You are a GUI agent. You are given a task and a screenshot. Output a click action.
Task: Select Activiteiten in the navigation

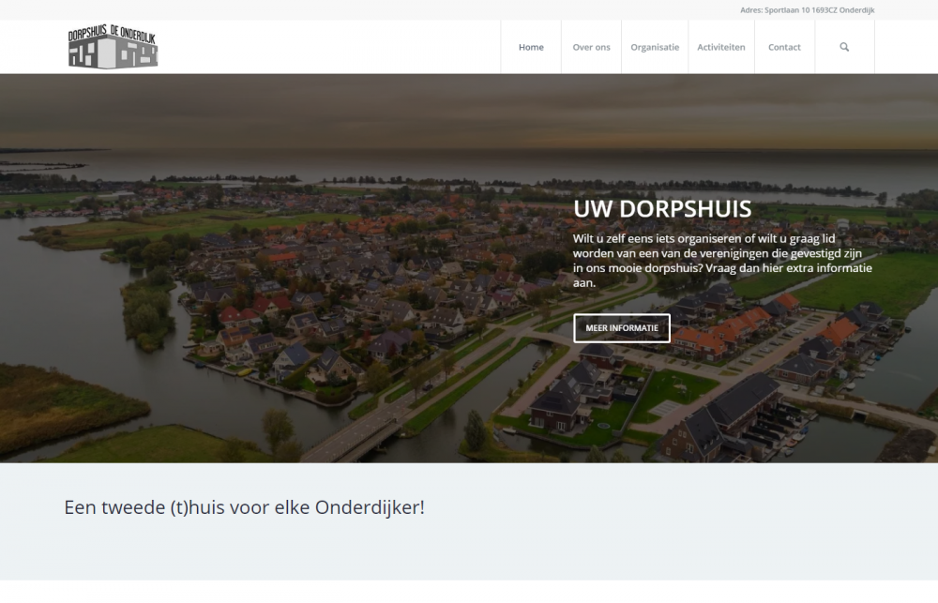pyautogui.click(x=720, y=47)
